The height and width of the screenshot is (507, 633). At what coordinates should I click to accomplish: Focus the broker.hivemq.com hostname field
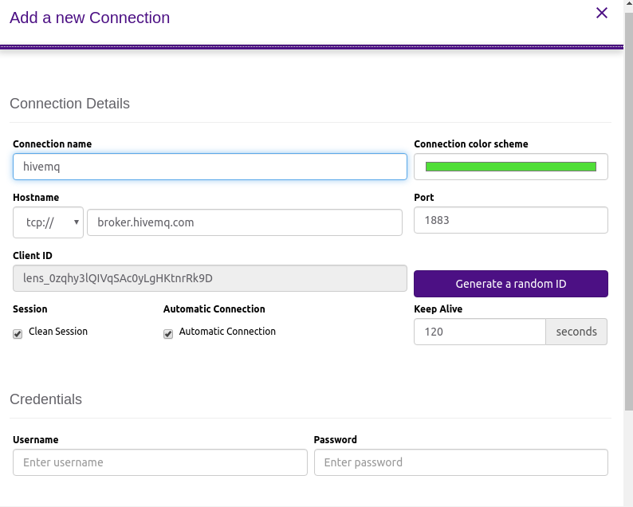pos(245,222)
